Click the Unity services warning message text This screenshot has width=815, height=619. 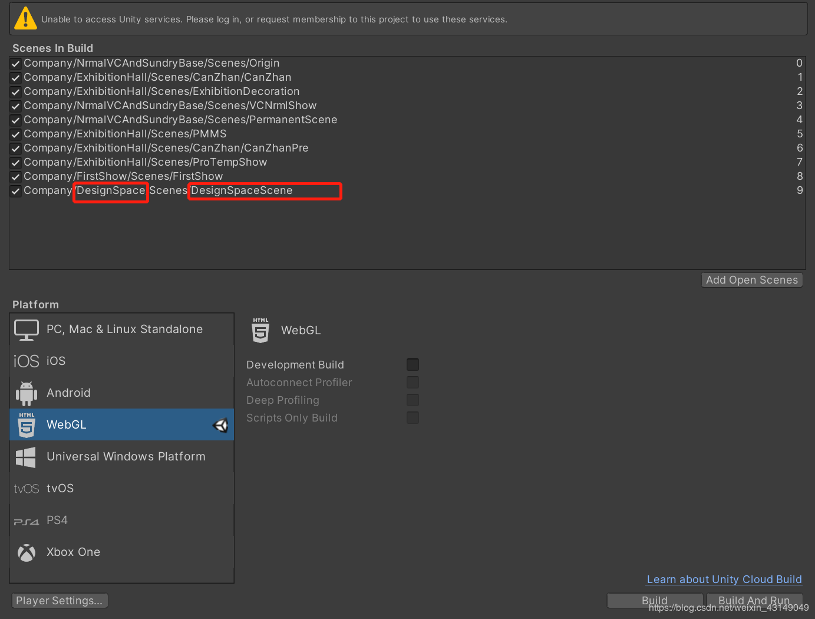(x=274, y=19)
